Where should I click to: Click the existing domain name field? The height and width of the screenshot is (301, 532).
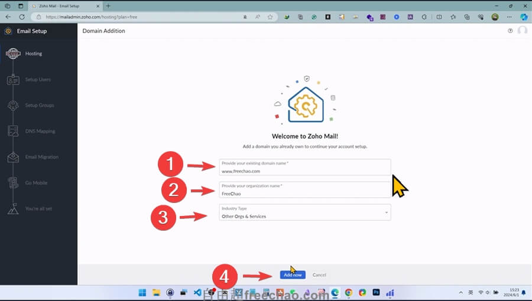point(304,171)
